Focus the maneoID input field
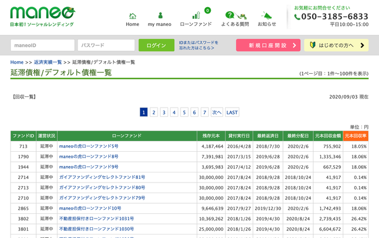This screenshot has height=238, width=379. point(43,45)
